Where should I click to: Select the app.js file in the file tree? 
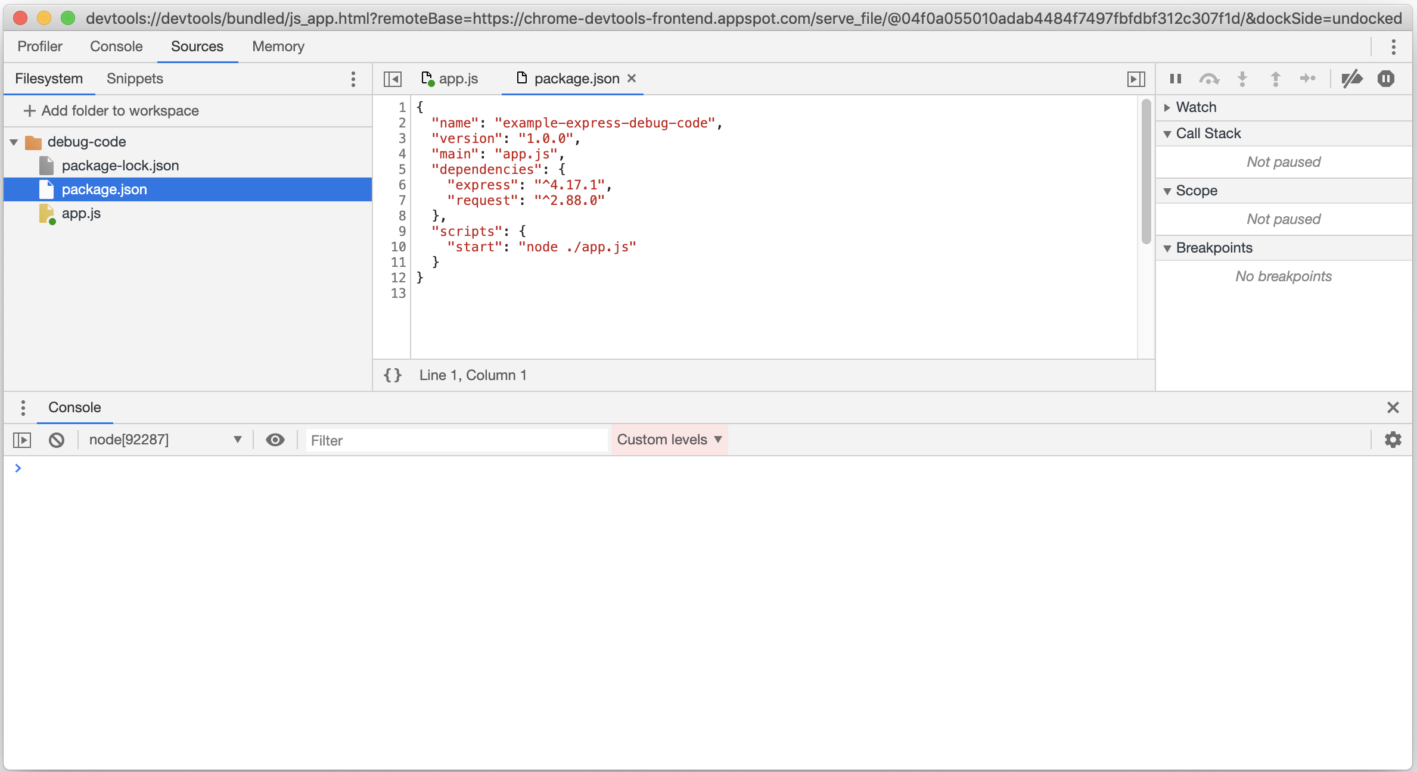pyautogui.click(x=81, y=213)
